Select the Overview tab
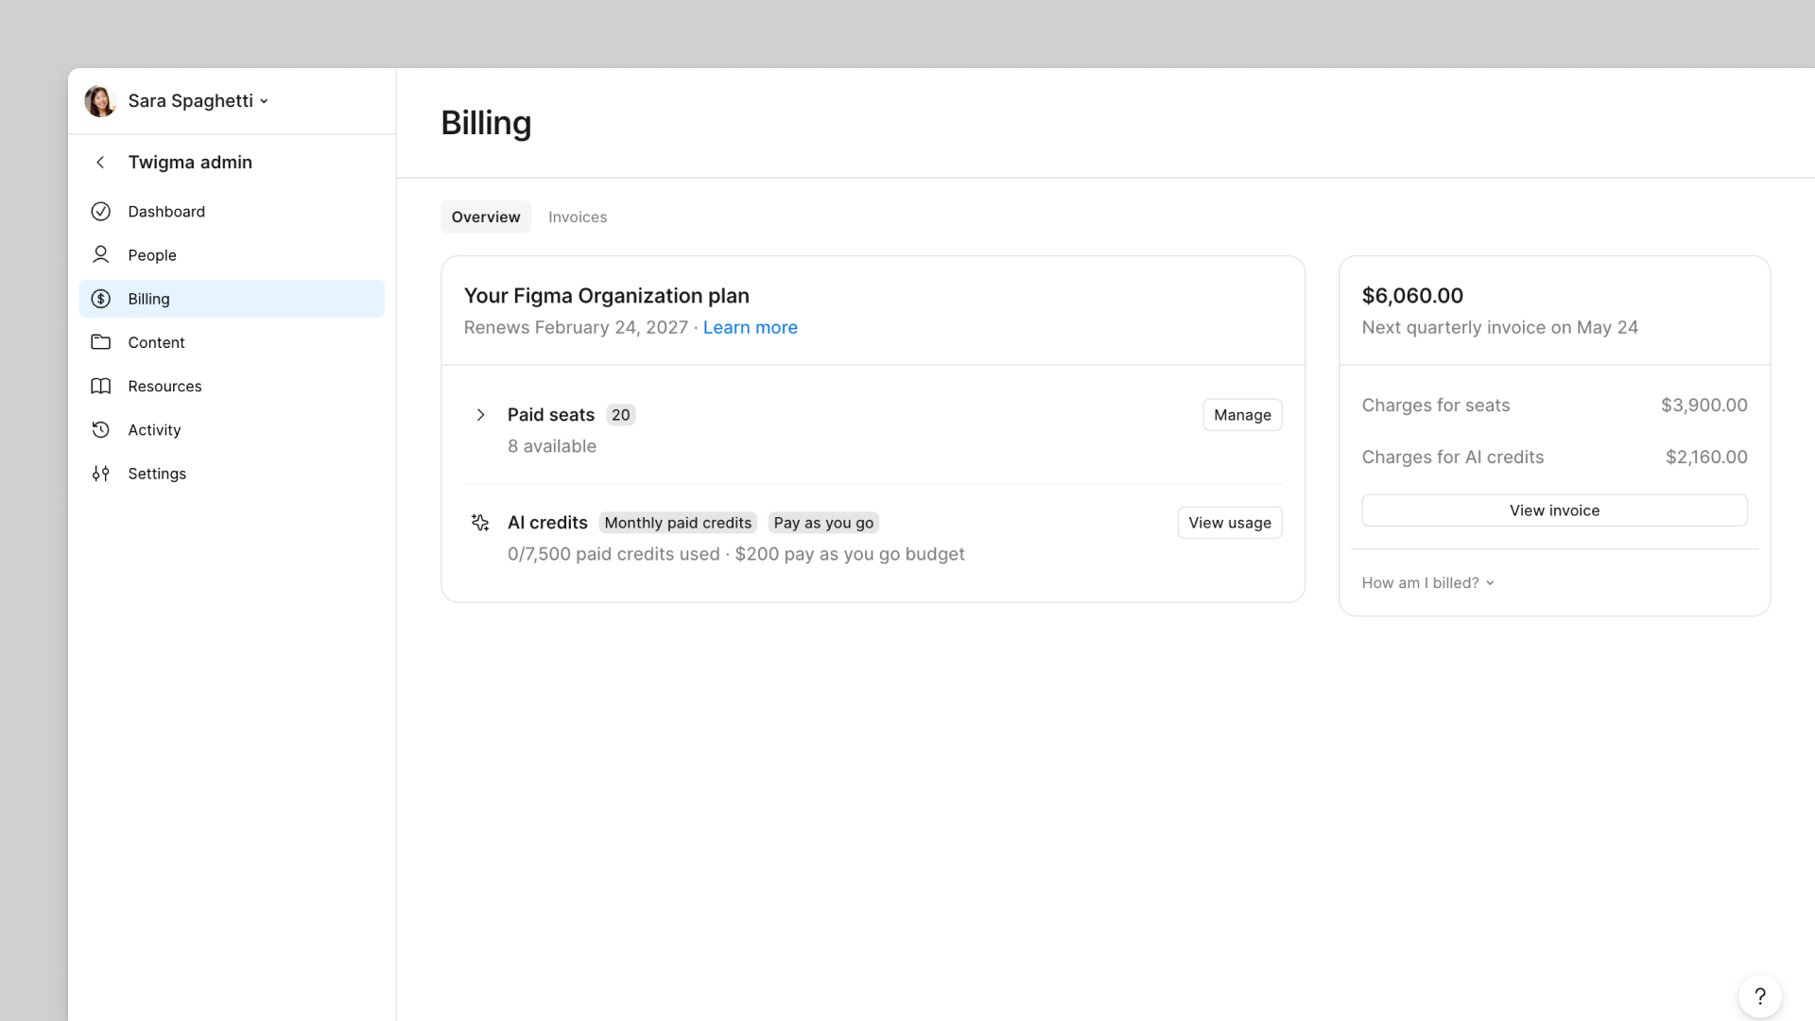 pyautogui.click(x=485, y=216)
